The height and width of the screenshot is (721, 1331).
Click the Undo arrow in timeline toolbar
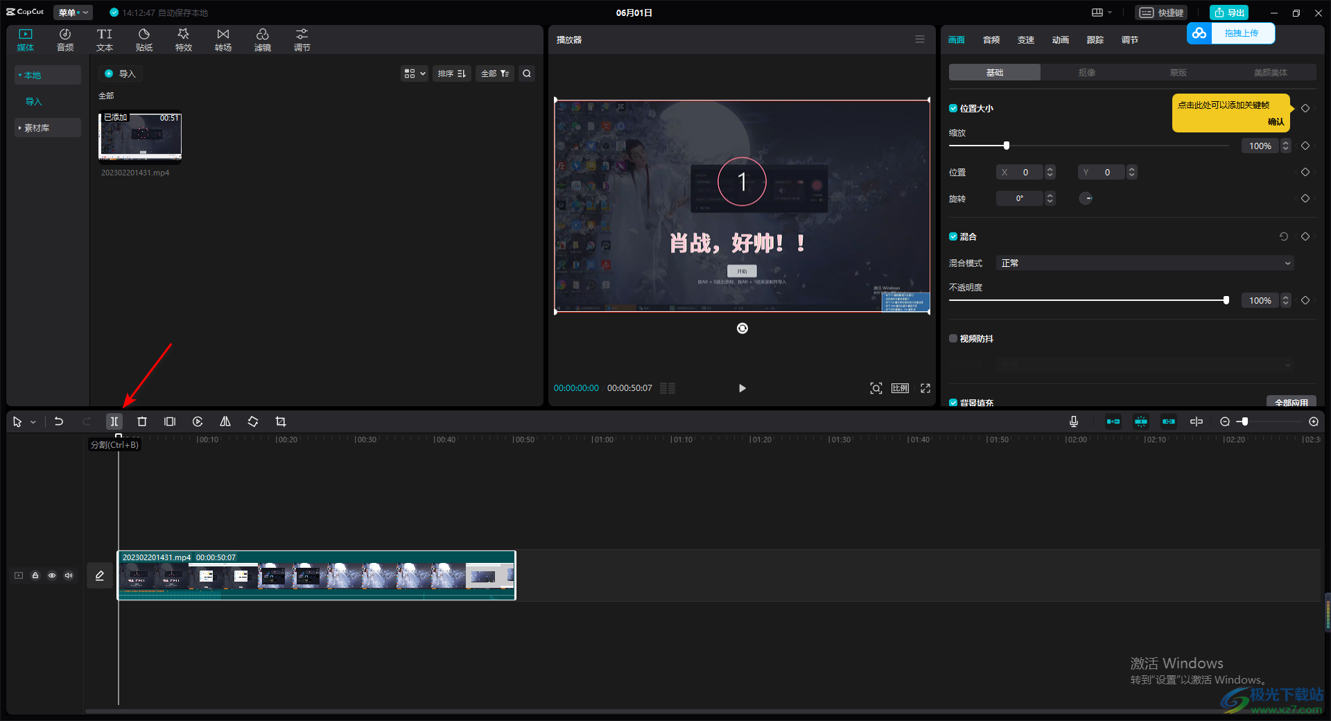(59, 422)
